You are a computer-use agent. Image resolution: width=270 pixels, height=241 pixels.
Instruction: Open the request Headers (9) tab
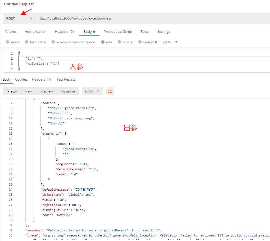[x=64, y=32]
